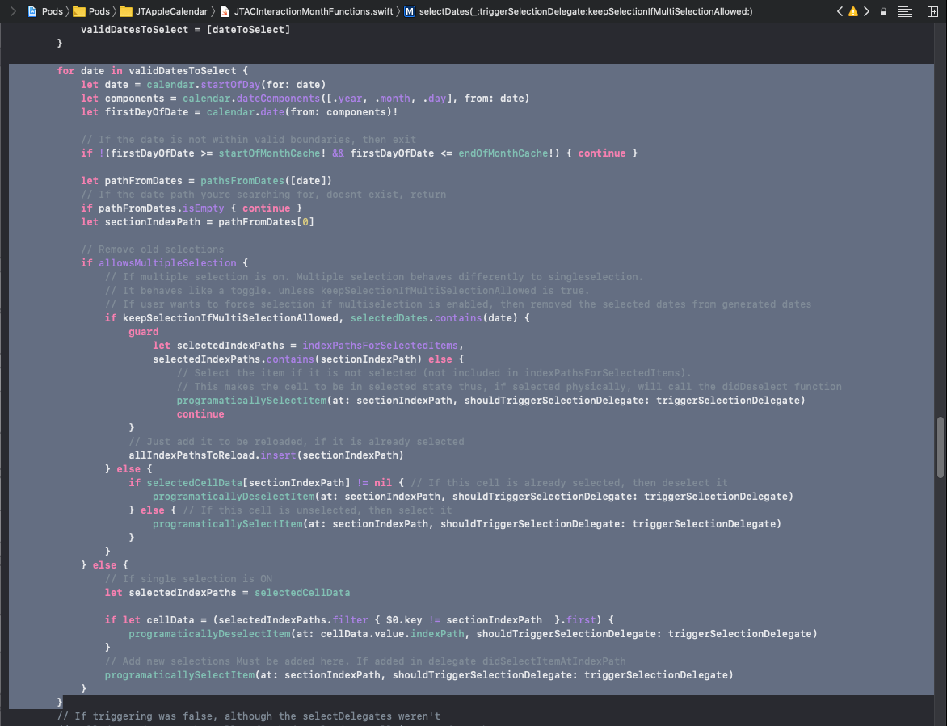Click 'endOfMonthCache' in the condition
Image resolution: width=947 pixels, height=726 pixels.
[503, 153]
